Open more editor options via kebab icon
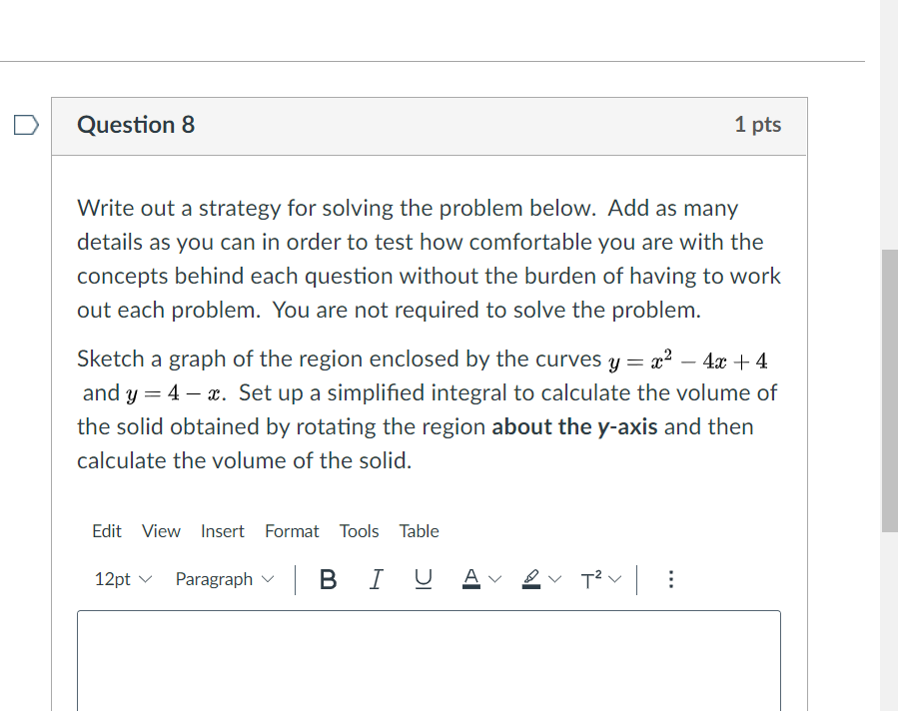Screen dimensions: 898x711 pyautogui.click(x=670, y=579)
